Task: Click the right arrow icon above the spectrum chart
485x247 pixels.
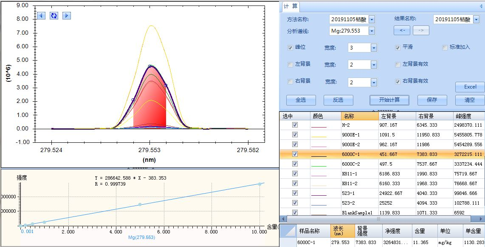Action: [67, 16]
